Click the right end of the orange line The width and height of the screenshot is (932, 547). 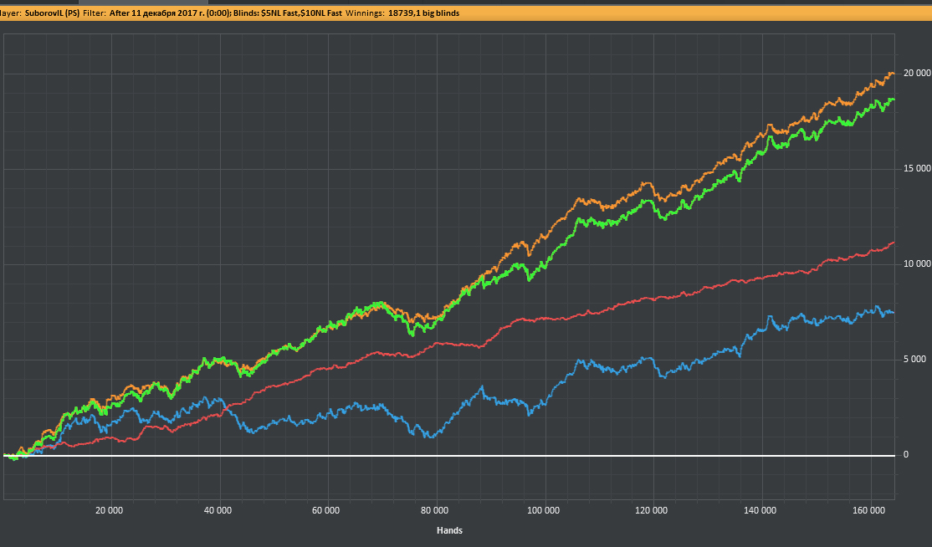(894, 74)
